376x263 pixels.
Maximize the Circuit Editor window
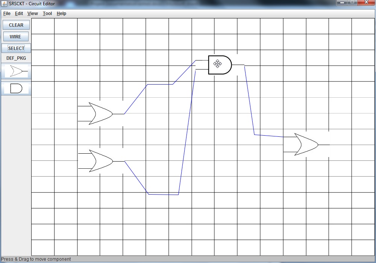click(x=352, y=3)
